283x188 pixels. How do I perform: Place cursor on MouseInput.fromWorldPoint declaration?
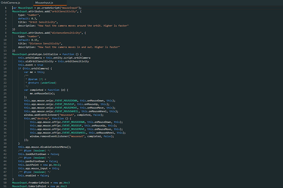41,183
